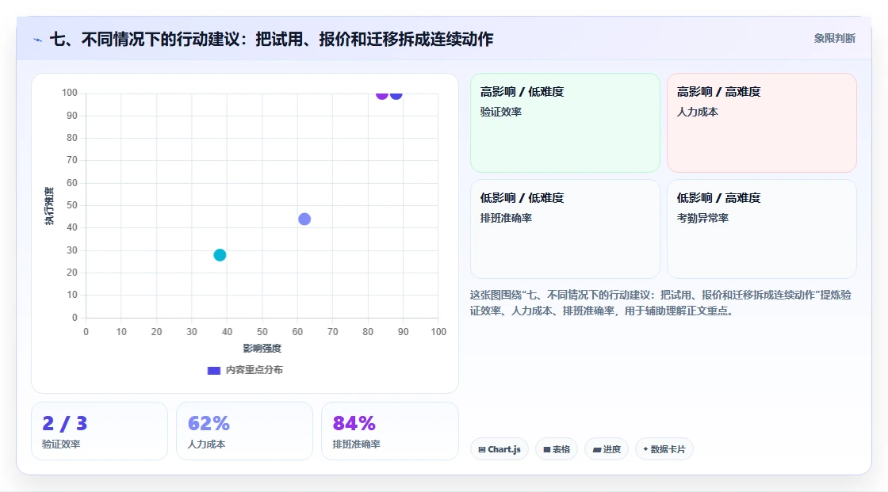
Task: Click the description paragraph starting 这张图围绕
Action: (661, 303)
